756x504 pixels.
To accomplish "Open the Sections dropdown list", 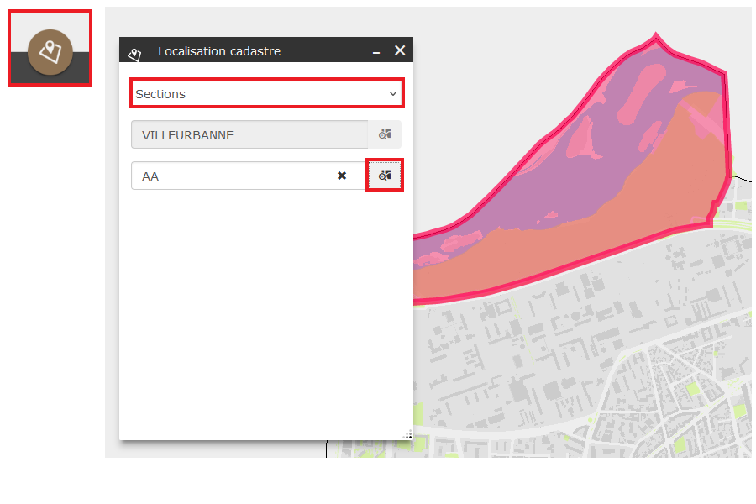I will click(266, 93).
